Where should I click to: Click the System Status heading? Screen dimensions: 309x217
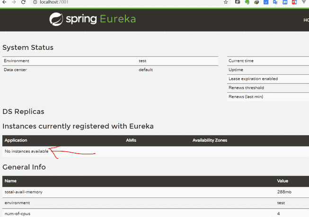click(x=28, y=47)
